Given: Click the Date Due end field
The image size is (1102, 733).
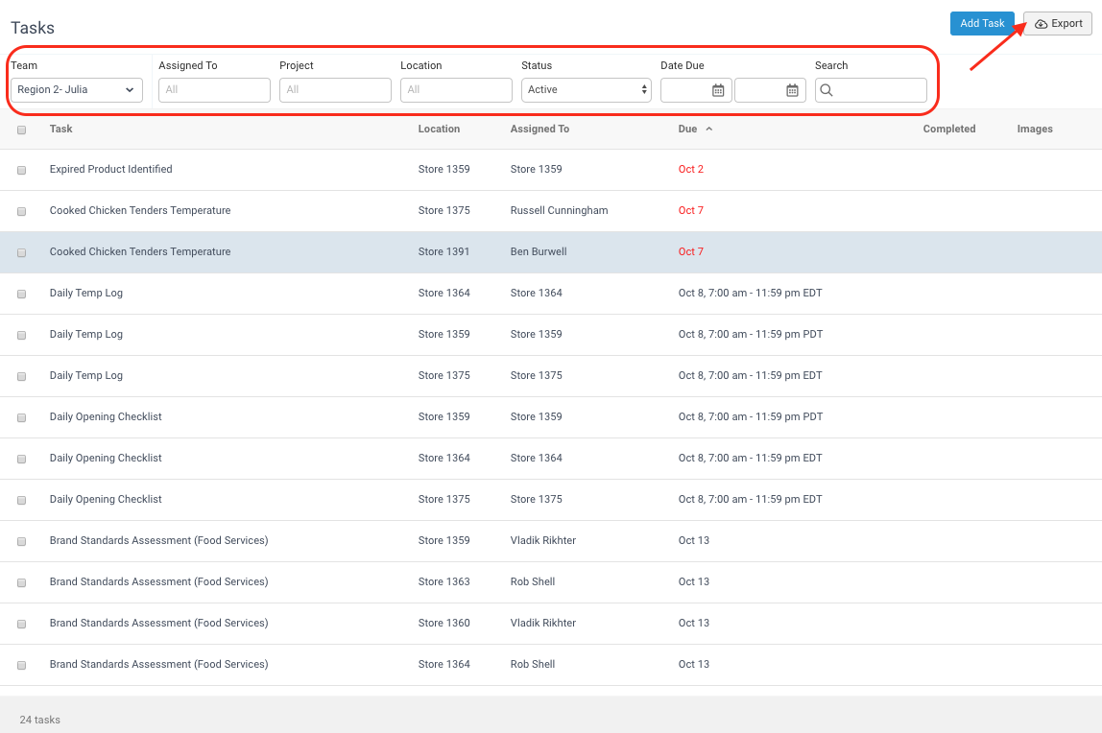Looking at the screenshot, I should click(770, 90).
